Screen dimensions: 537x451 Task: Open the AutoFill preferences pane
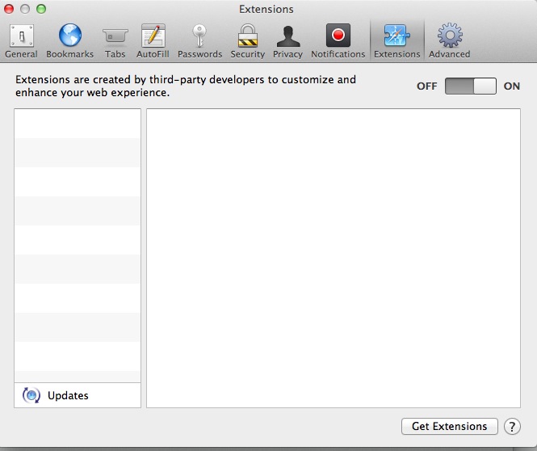[153, 40]
